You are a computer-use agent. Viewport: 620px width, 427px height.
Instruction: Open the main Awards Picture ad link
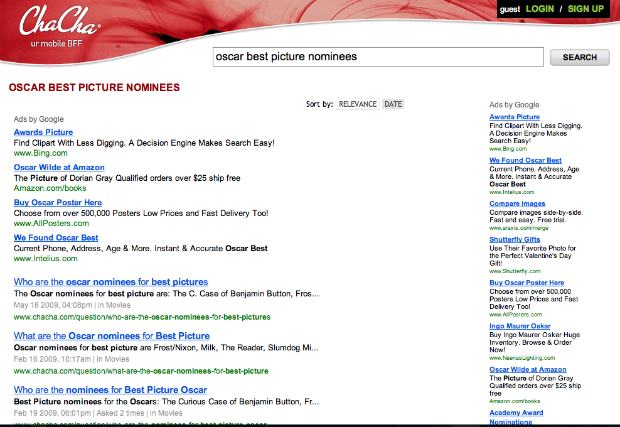[x=43, y=132]
